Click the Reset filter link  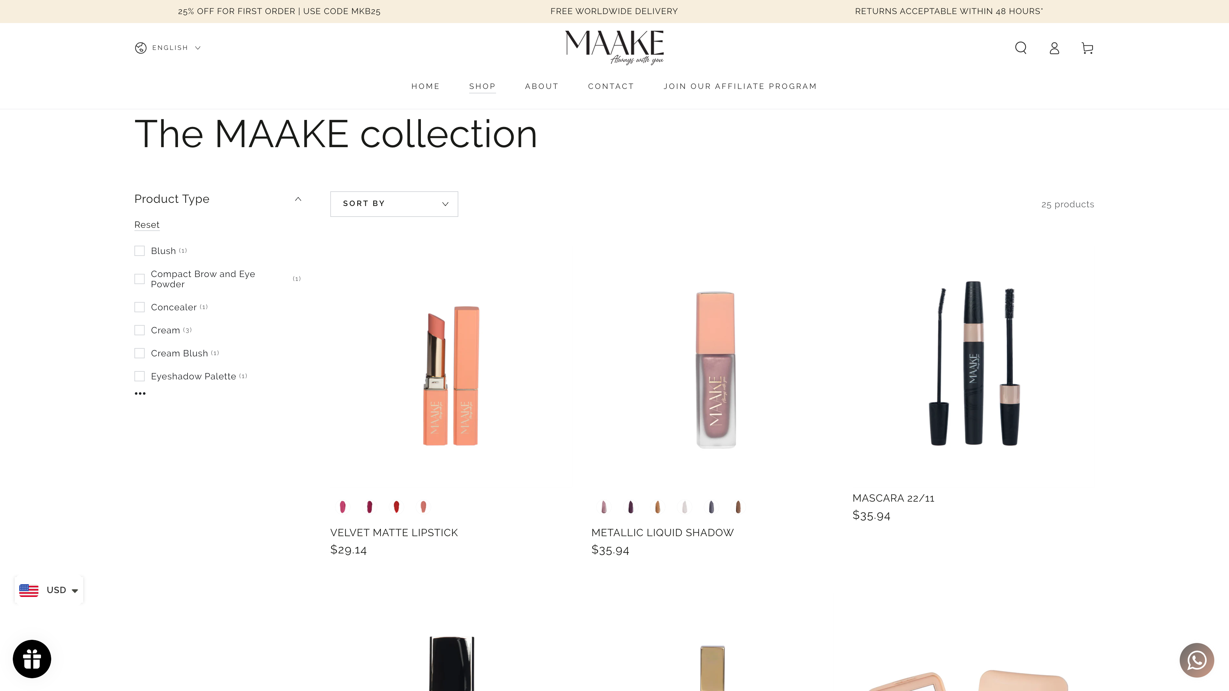coord(147,225)
